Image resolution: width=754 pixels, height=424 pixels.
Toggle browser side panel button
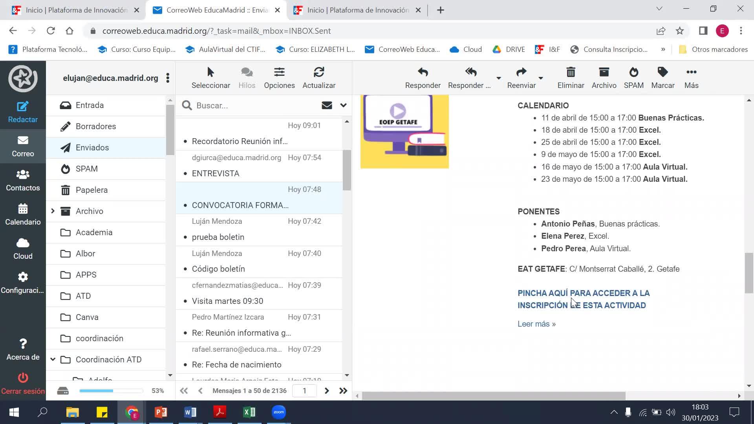pos(703,31)
